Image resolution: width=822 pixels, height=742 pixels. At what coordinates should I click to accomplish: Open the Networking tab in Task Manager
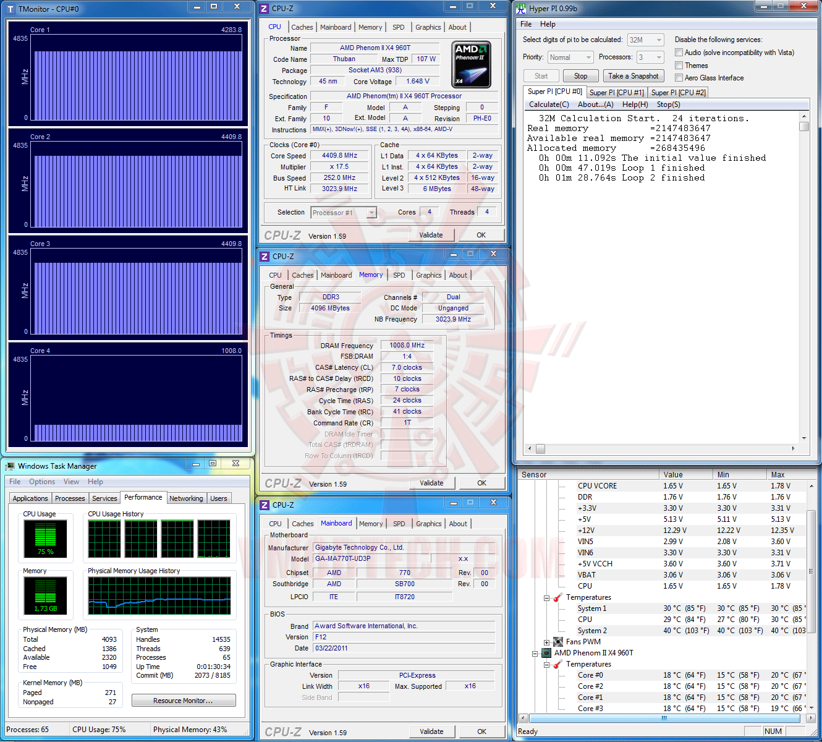click(186, 498)
